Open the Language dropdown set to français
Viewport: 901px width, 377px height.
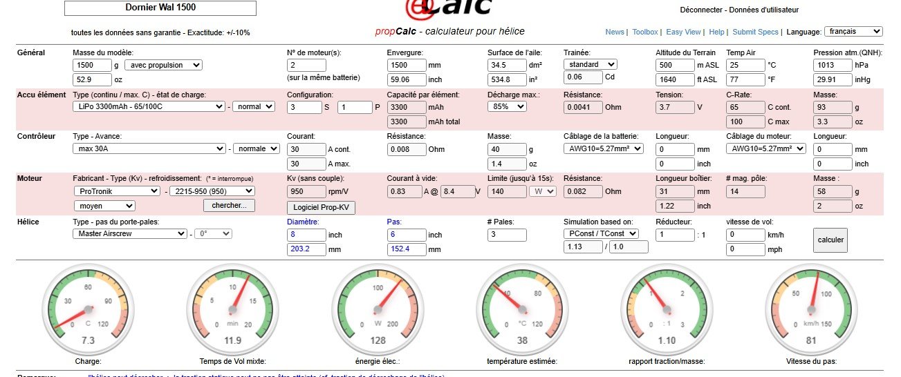pos(853,32)
